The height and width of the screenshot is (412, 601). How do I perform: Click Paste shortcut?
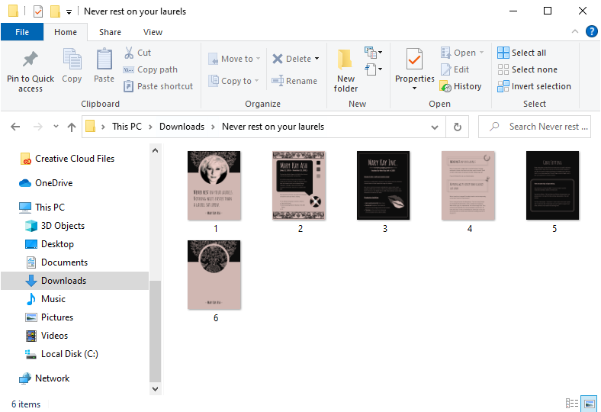point(158,86)
